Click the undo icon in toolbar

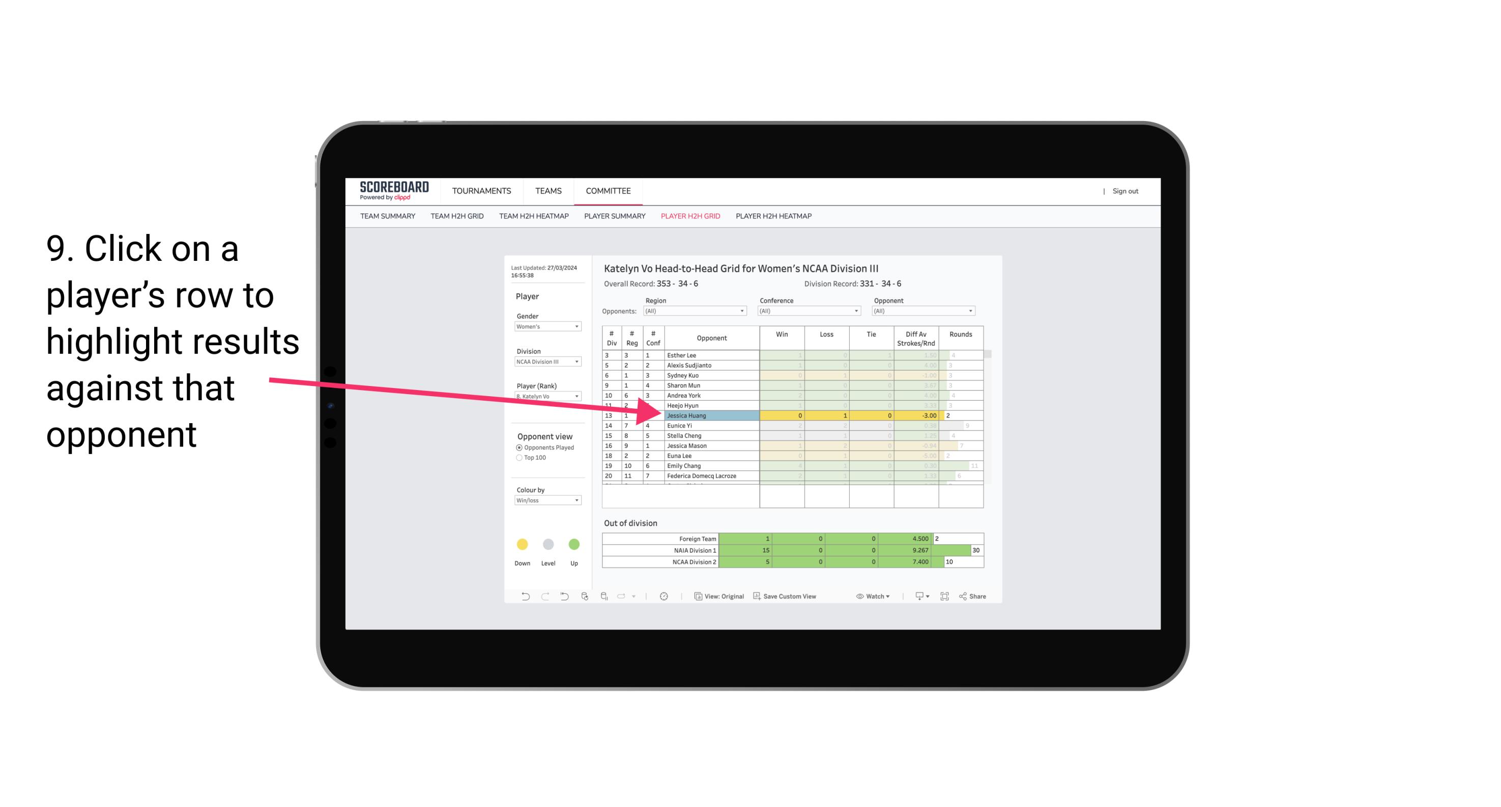coord(520,596)
